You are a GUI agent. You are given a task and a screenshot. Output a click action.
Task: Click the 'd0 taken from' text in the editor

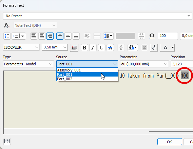[136, 76]
